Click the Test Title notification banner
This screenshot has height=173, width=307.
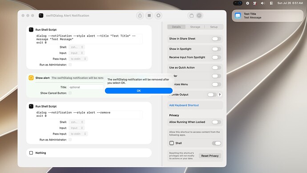pos(267,16)
